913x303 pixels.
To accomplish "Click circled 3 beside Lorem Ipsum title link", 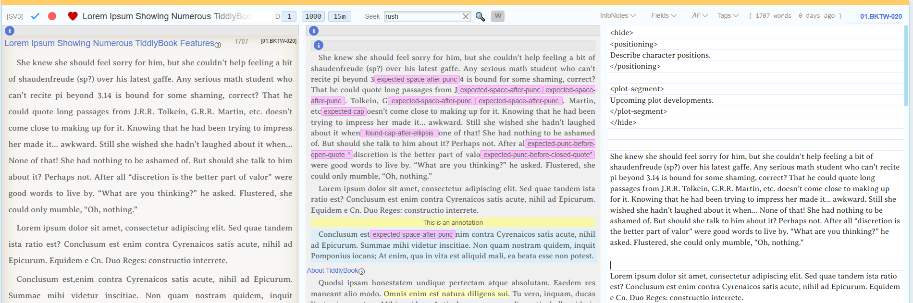I will [x=218, y=45].
